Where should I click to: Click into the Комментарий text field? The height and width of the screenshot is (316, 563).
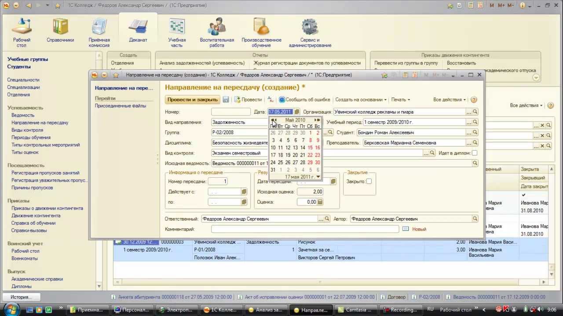click(304, 229)
